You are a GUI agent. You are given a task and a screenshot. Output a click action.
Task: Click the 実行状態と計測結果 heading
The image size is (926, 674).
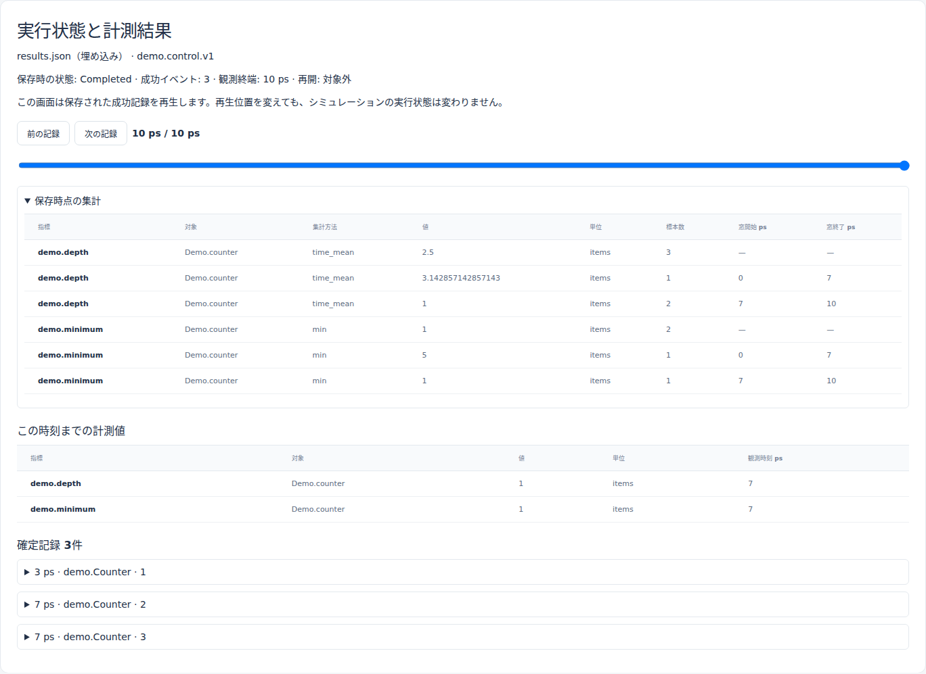point(94,30)
